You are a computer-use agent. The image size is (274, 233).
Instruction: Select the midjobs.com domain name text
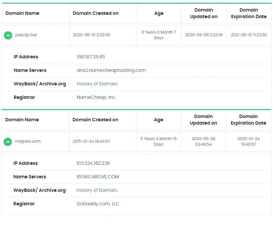[28, 141]
